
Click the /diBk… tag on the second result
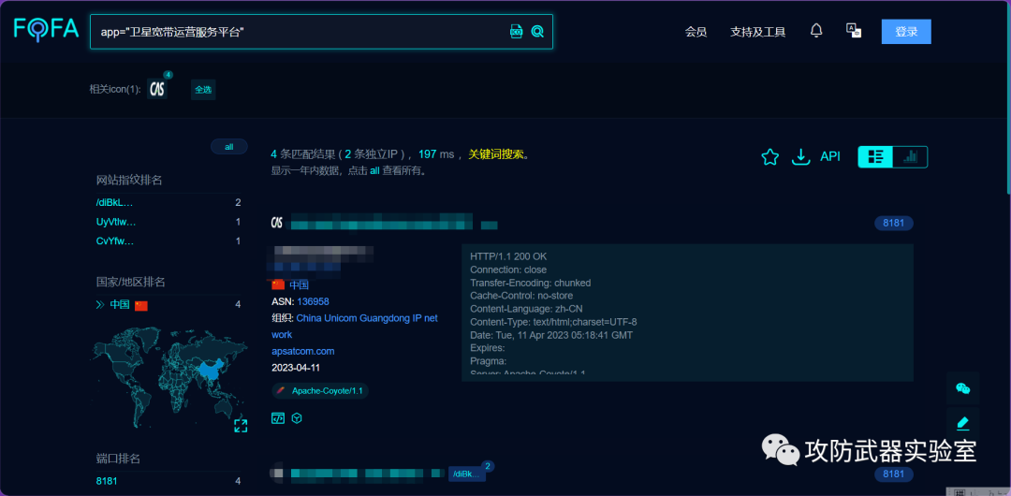(x=467, y=474)
